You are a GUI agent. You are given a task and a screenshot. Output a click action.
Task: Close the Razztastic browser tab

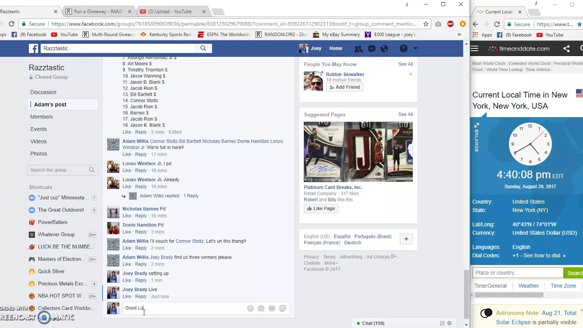[56, 11]
